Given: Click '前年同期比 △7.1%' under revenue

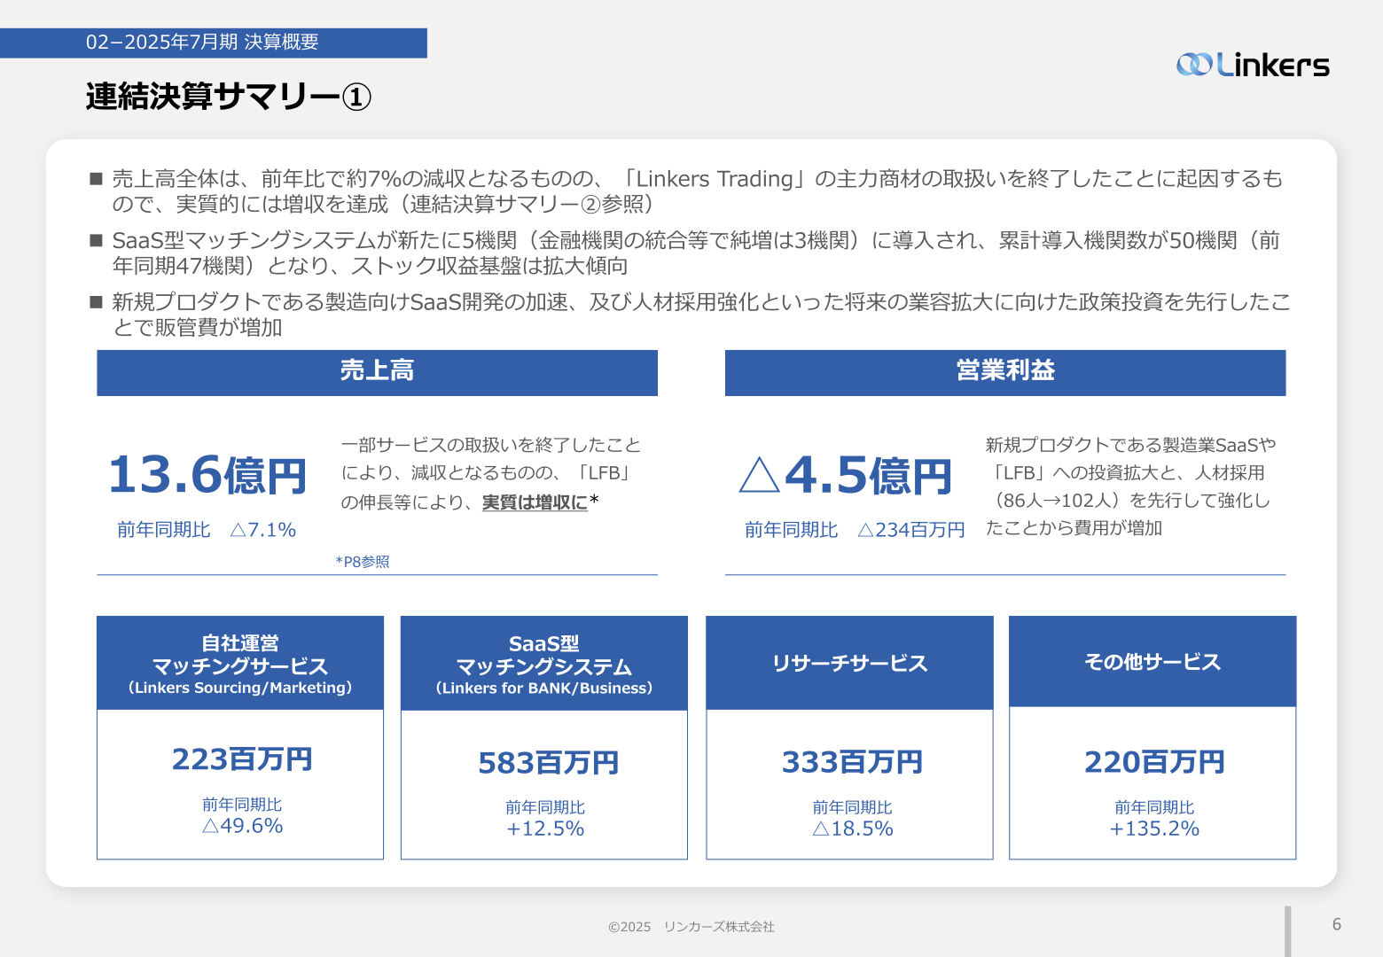Looking at the screenshot, I should tap(207, 530).
